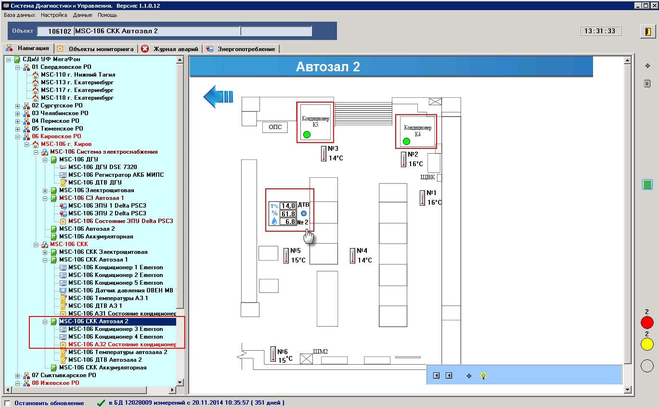Open the Настройка menu
This screenshot has width=659, height=408.
click(x=54, y=15)
